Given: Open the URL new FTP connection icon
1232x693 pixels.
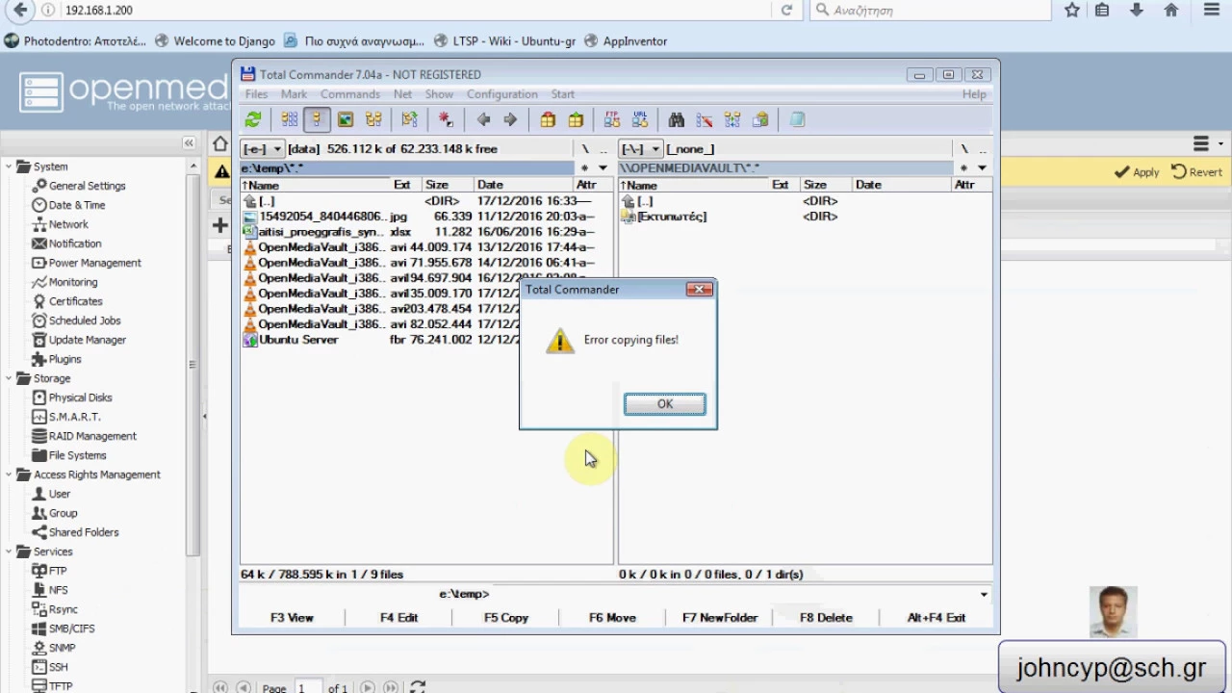Looking at the screenshot, I should click(640, 120).
